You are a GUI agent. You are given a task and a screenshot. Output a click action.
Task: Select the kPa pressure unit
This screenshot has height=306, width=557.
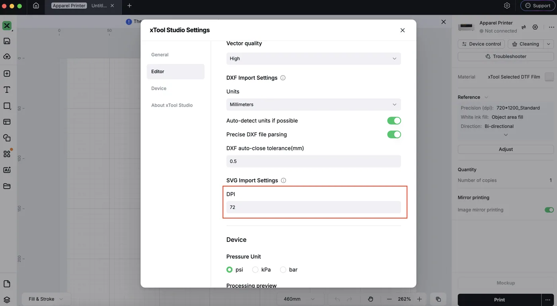[261, 269]
